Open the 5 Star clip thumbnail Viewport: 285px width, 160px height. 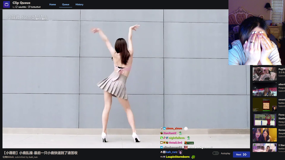pyautogui.click(x=265, y=148)
